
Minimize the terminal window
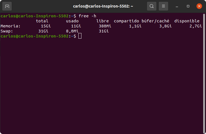coord(177,6)
